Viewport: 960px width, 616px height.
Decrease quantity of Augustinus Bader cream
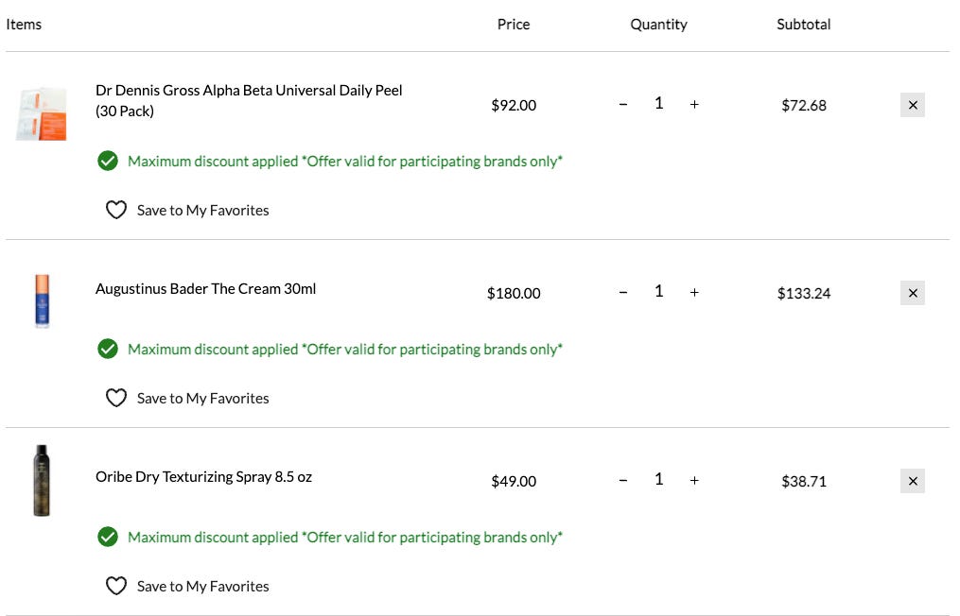click(623, 292)
